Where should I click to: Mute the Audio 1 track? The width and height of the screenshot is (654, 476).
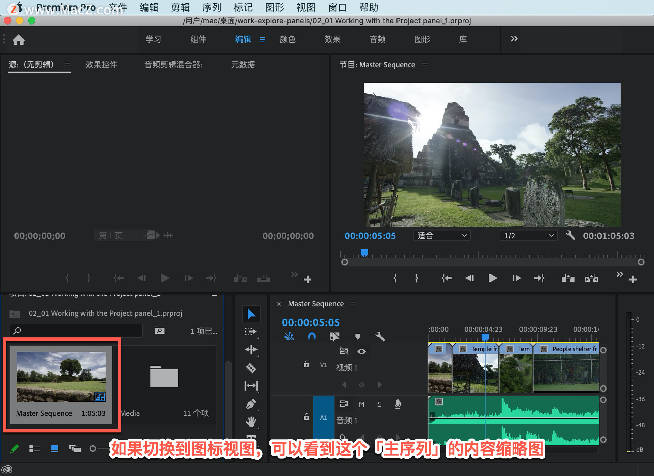click(x=362, y=404)
